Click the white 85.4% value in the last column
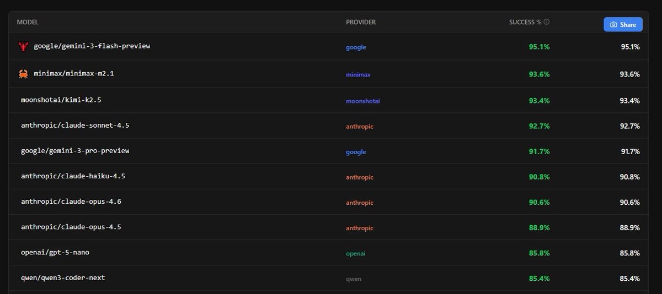Viewport: 662px width, 294px height. (x=630, y=279)
